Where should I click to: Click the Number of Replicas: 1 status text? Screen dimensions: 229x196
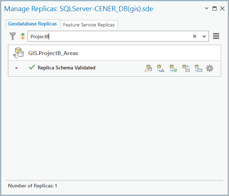point(32,186)
